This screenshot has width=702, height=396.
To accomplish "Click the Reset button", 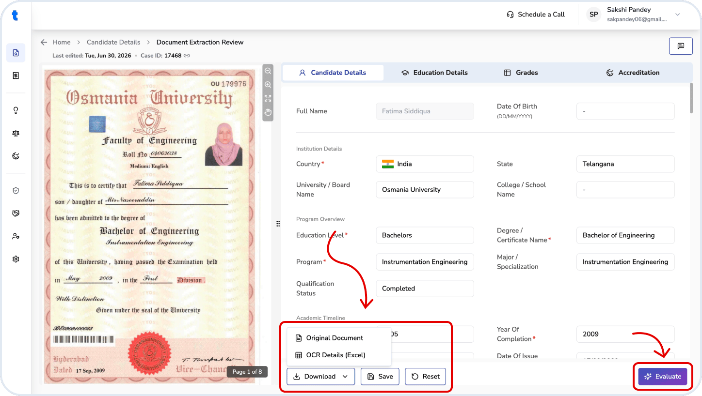I will tap(425, 377).
